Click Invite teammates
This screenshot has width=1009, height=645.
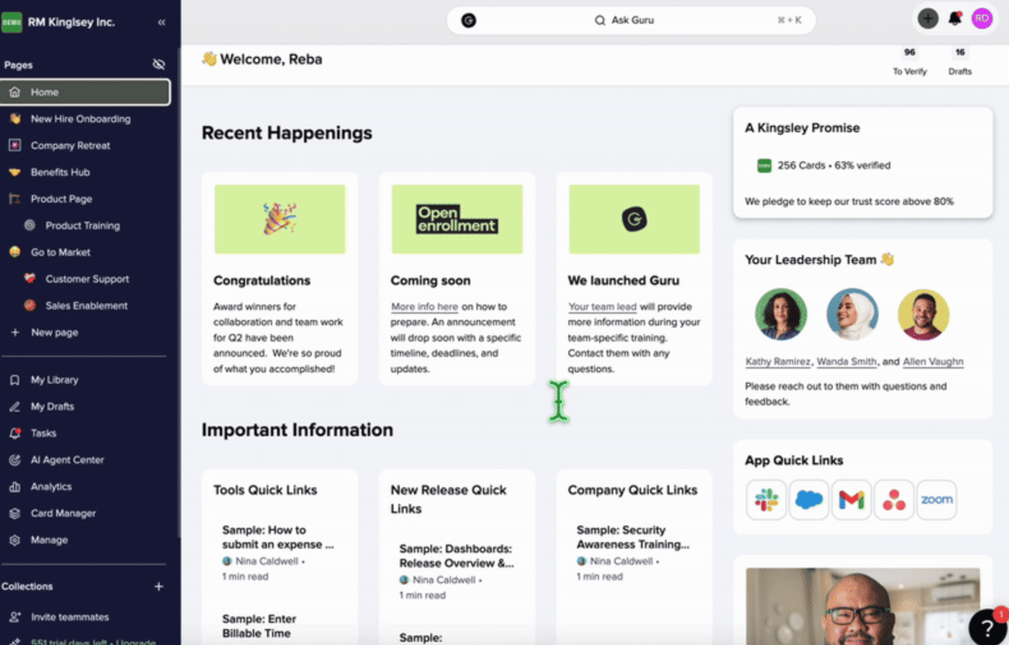pos(70,617)
